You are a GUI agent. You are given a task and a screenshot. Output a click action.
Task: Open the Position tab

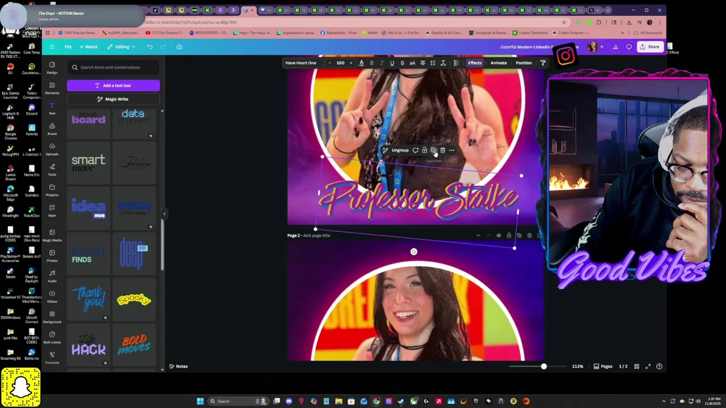(x=524, y=63)
